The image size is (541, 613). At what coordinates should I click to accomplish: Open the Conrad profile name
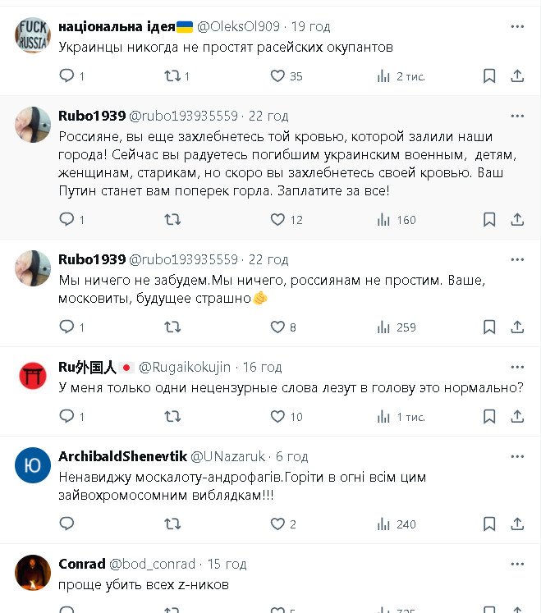point(82,564)
